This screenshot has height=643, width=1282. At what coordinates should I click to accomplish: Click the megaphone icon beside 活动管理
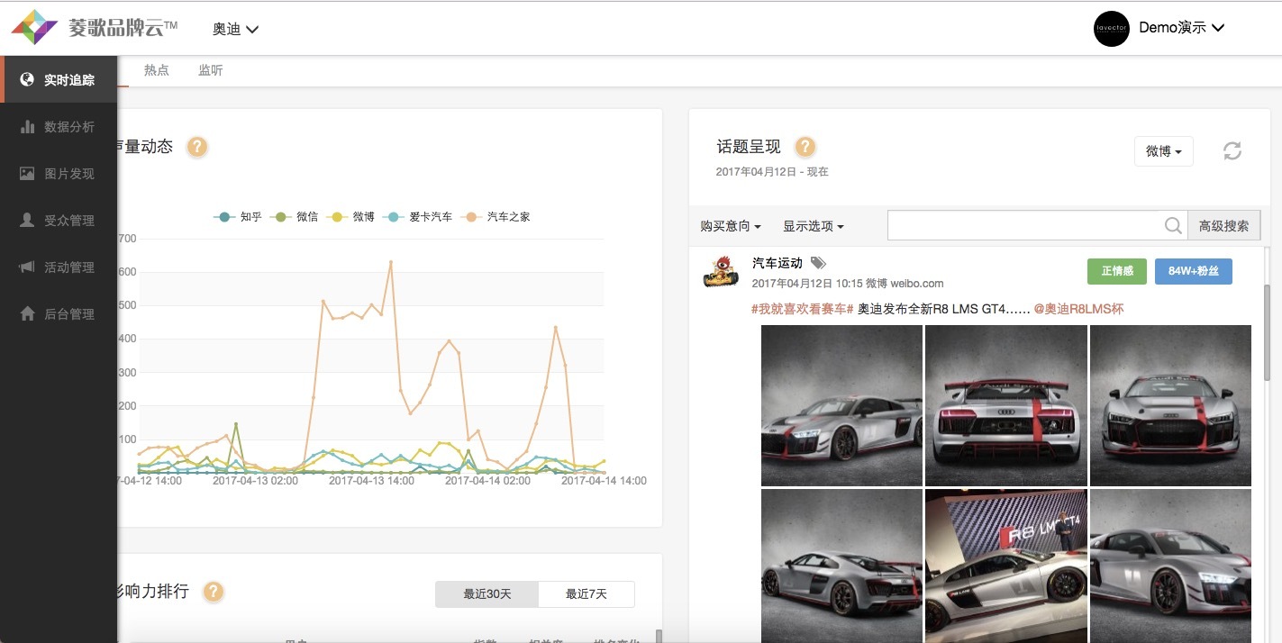point(27,267)
